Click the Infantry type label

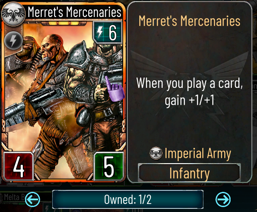(x=189, y=173)
